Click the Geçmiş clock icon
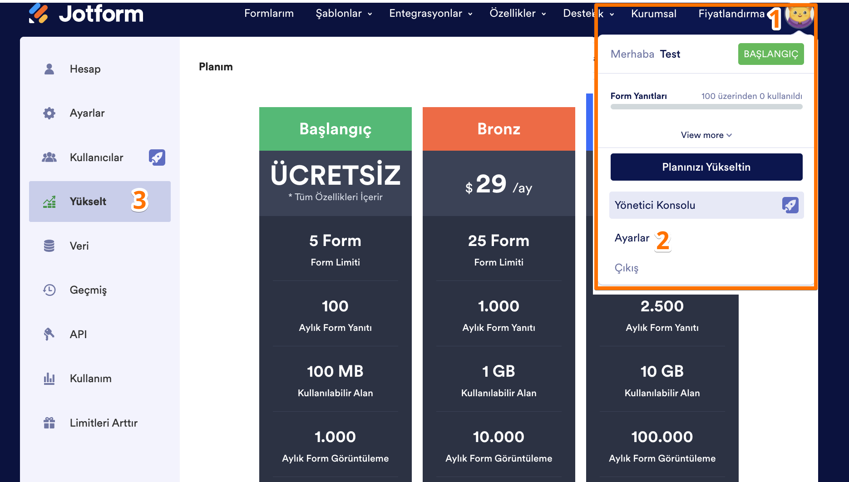 tap(49, 290)
